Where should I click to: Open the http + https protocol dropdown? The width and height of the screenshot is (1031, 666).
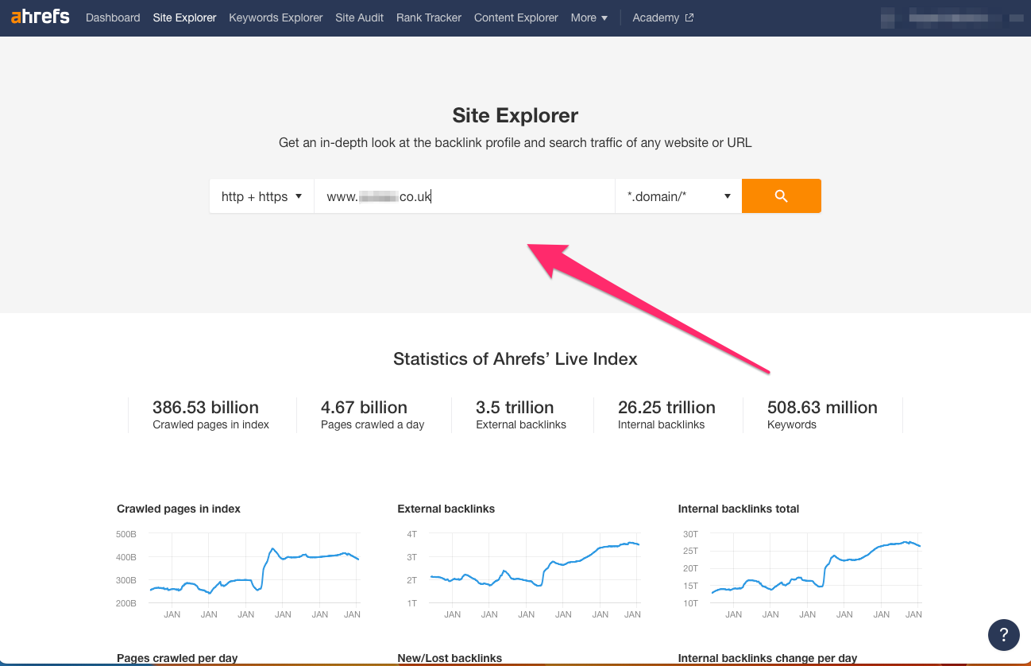(261, 196)
